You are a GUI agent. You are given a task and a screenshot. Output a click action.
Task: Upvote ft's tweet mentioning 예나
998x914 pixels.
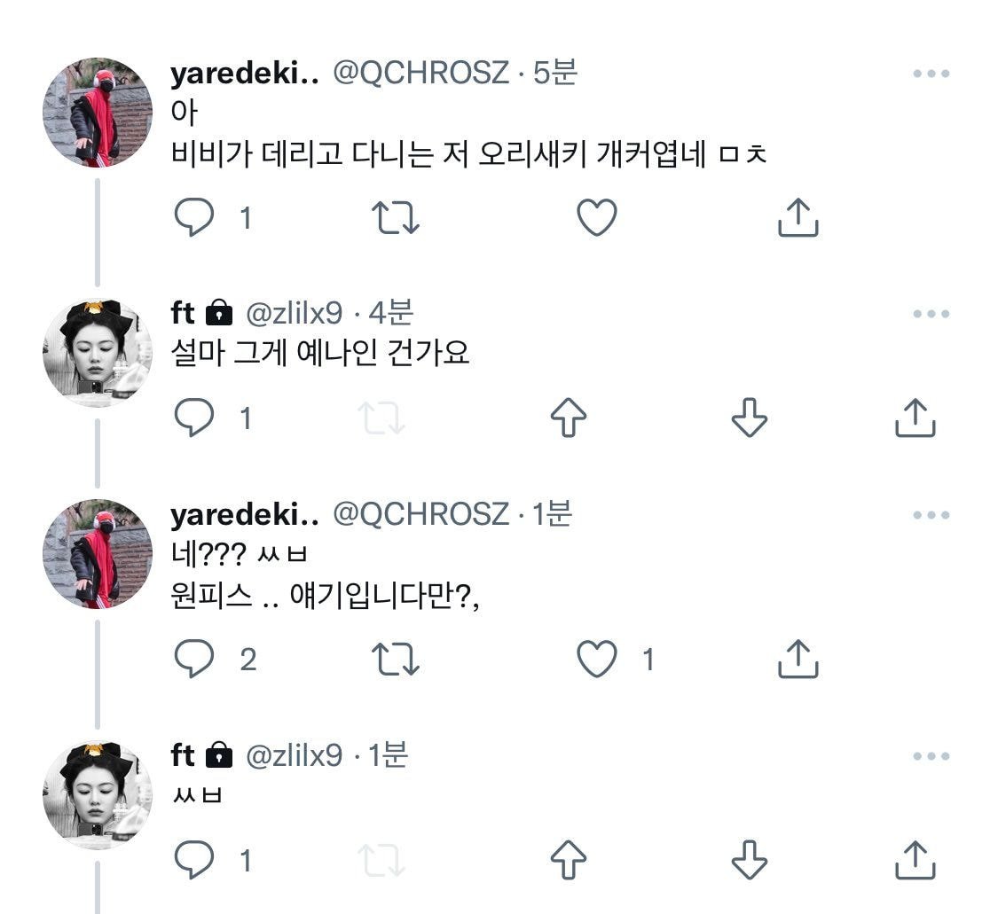click(x=569, y=418)
